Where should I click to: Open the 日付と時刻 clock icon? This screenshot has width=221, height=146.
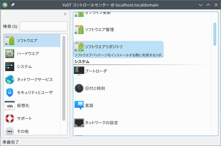point(79,88)
